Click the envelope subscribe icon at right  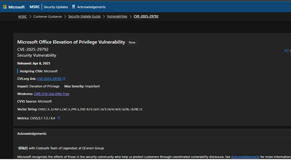286,51
